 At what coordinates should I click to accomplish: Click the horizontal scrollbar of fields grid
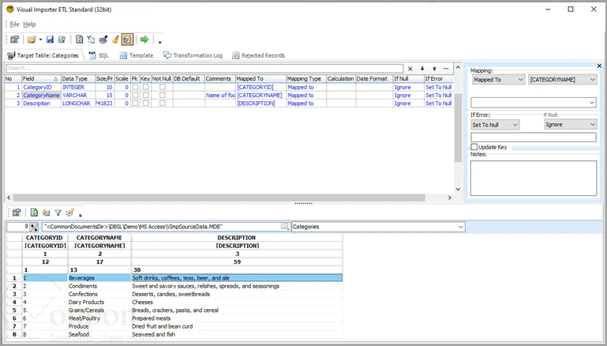[219, 197]
